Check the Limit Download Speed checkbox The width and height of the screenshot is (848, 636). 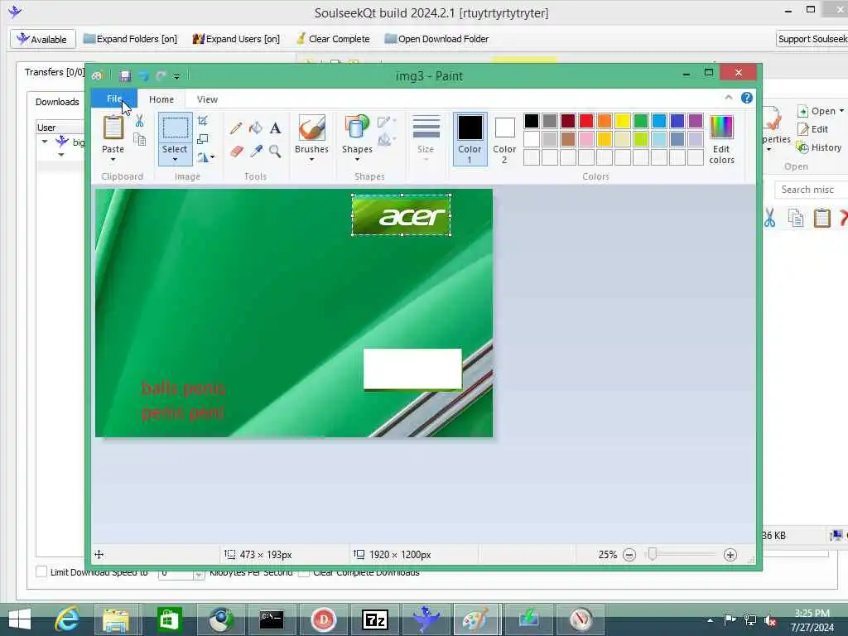pos(41,571)
